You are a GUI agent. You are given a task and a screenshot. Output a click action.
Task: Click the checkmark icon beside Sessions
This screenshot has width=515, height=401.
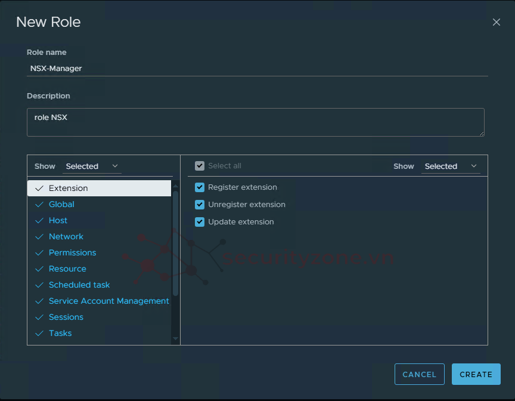(39, 317)
